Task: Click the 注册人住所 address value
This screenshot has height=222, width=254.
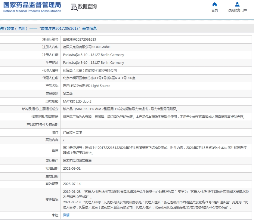Action: (x=94, y=55)
